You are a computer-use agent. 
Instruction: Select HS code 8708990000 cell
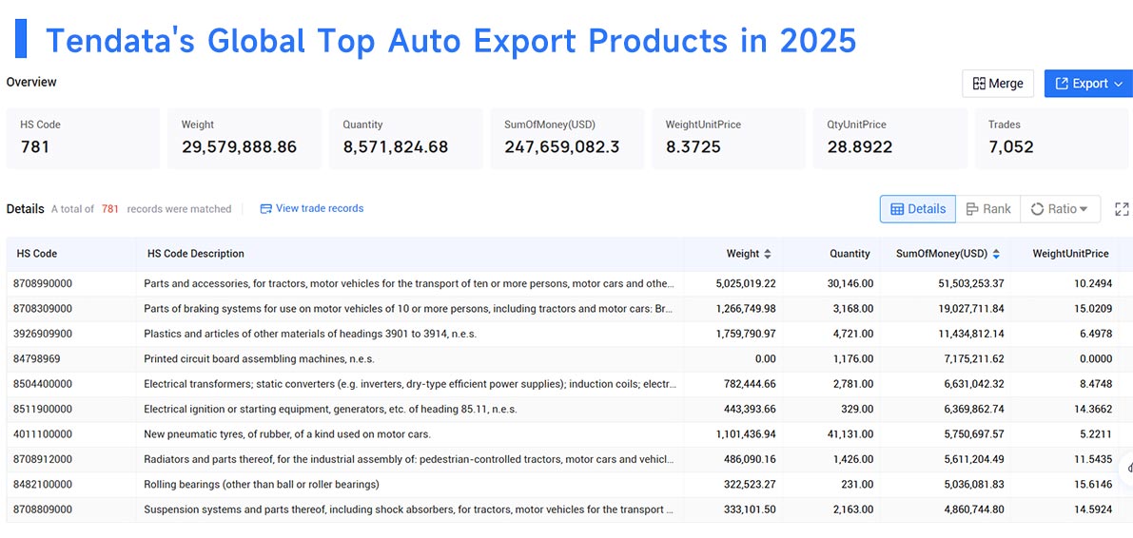tap(43, 284)
